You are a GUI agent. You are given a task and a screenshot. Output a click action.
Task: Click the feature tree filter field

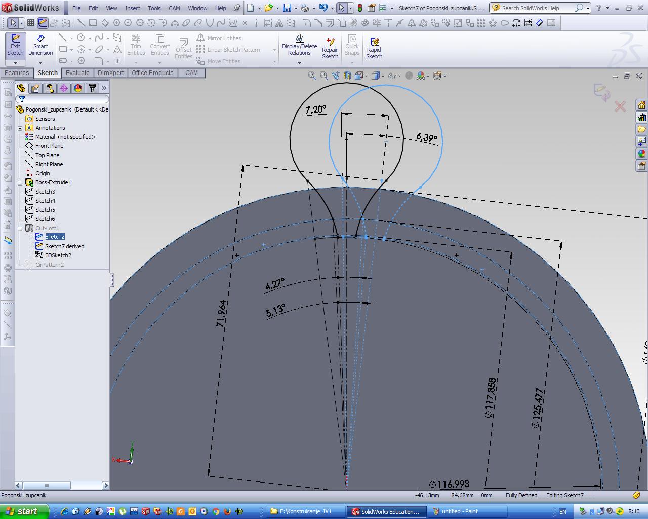62,99
